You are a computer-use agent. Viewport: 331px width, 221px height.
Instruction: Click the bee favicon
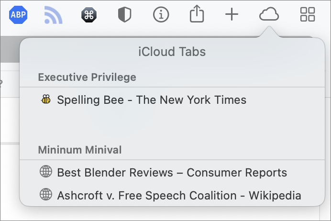point(46,99)
